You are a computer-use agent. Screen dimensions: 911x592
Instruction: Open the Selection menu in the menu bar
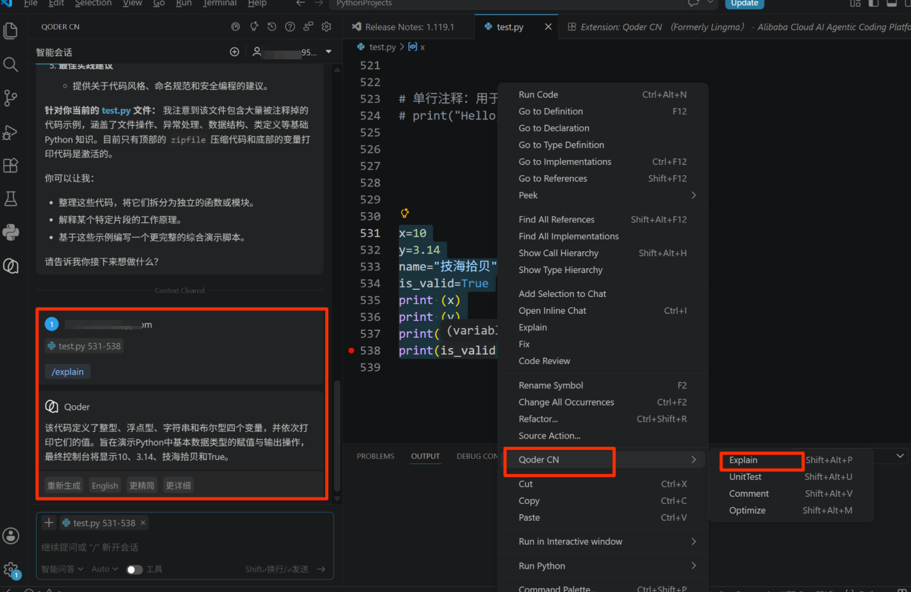[x=93, y=3]
